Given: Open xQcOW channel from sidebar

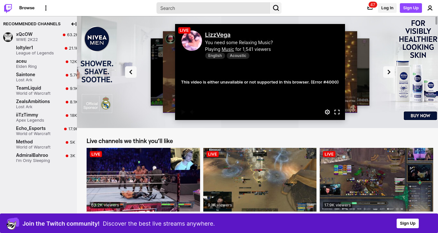Looking at the screenshot, I should 38,37.
